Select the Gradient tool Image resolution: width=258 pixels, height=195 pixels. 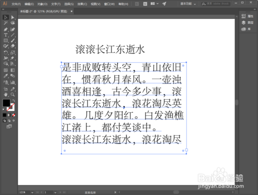tap(12, 70)
